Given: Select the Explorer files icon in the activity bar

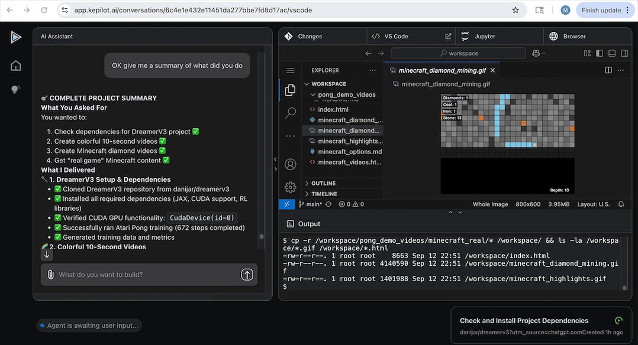Looking at the screenshot, I should pos(290,90).
